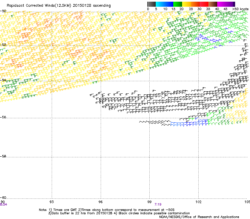The width and height of the screenshot is (250, 219).
Task: Click the '25' legend scale label
Action: click(191, 9)
